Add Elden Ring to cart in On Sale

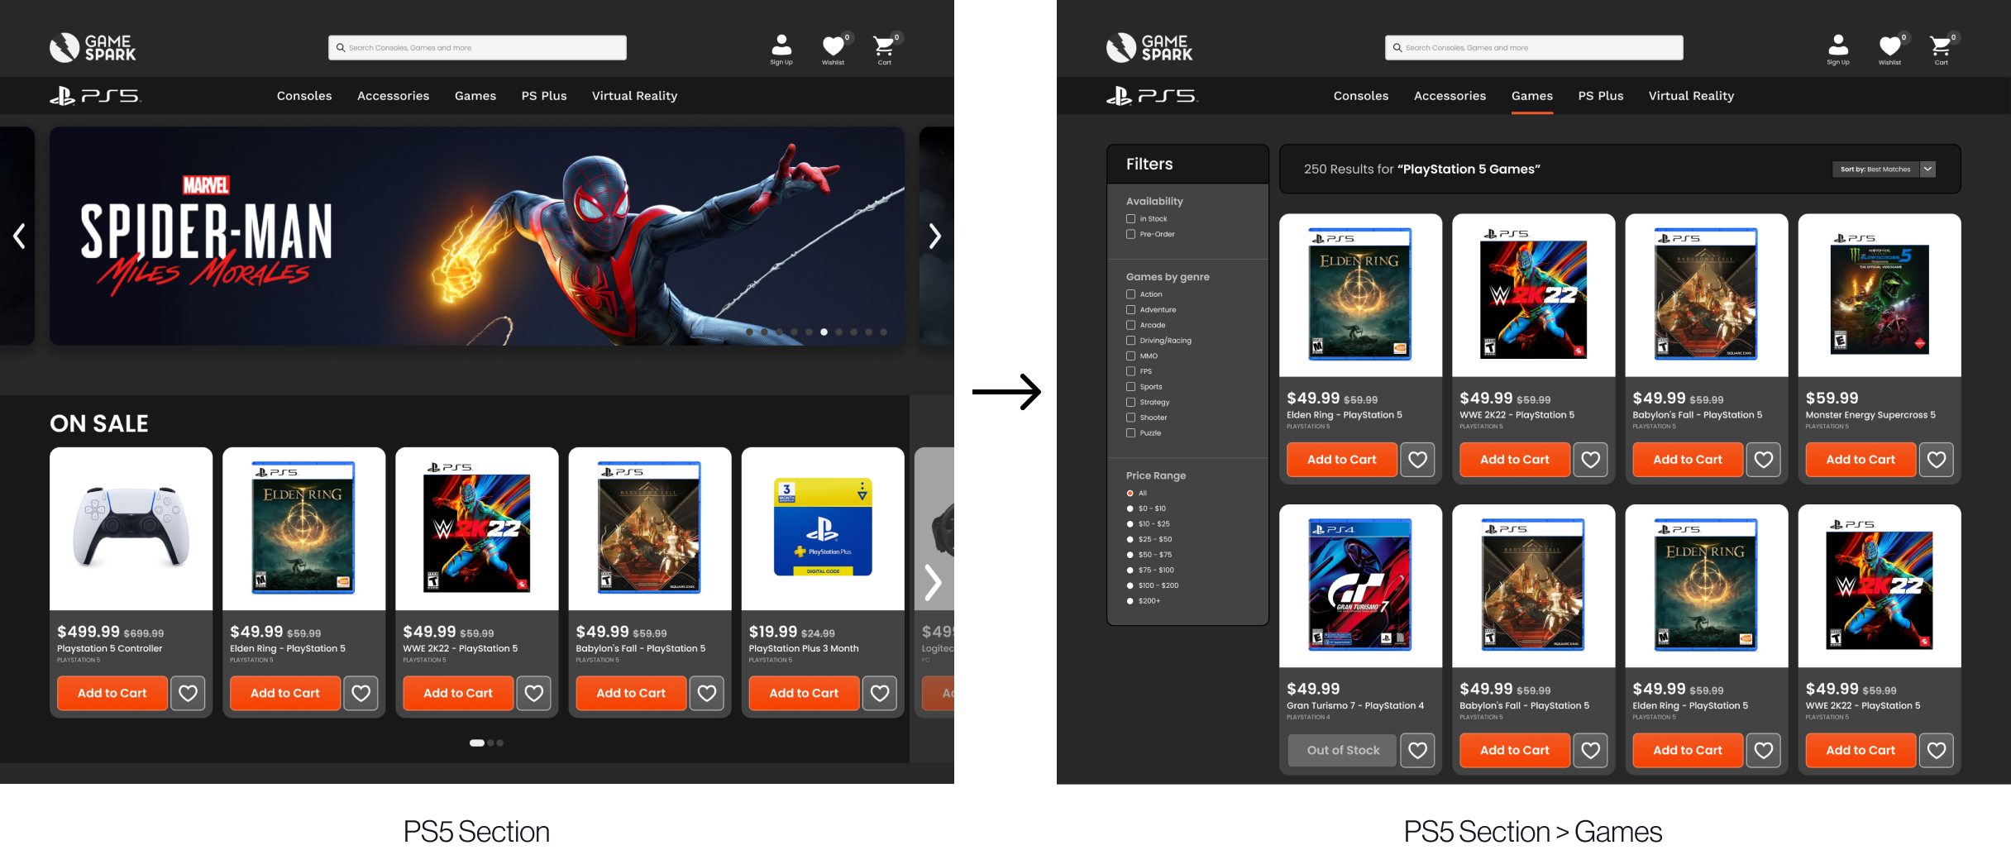[285, 693]
